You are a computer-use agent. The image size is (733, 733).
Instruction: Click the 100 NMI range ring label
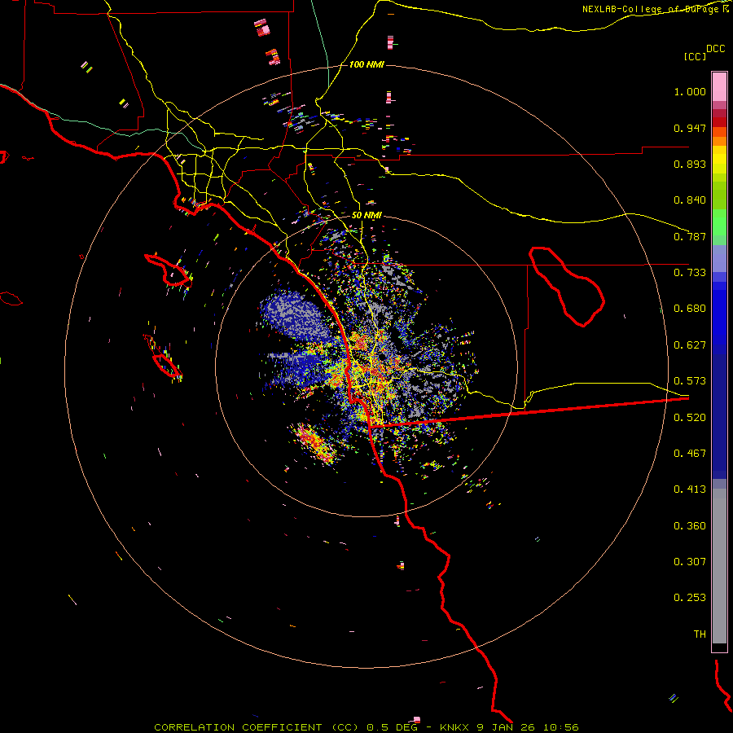tap(366, 64)
